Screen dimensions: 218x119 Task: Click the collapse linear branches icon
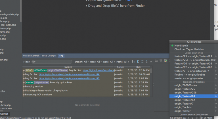point(138,62)
